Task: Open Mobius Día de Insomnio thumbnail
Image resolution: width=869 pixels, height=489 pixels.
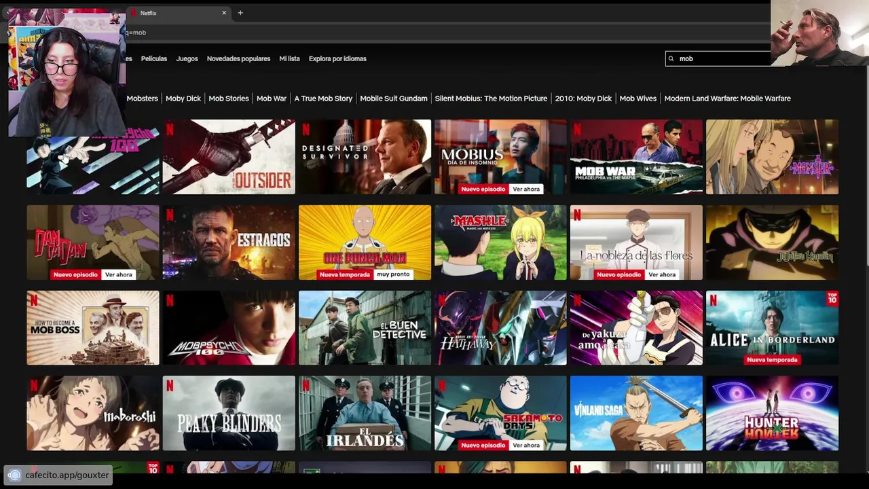Action: [500, 157]
